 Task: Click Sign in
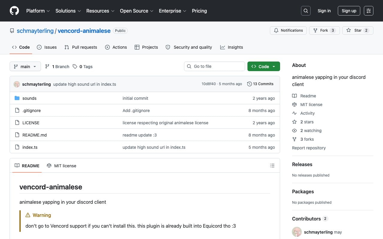324,11
